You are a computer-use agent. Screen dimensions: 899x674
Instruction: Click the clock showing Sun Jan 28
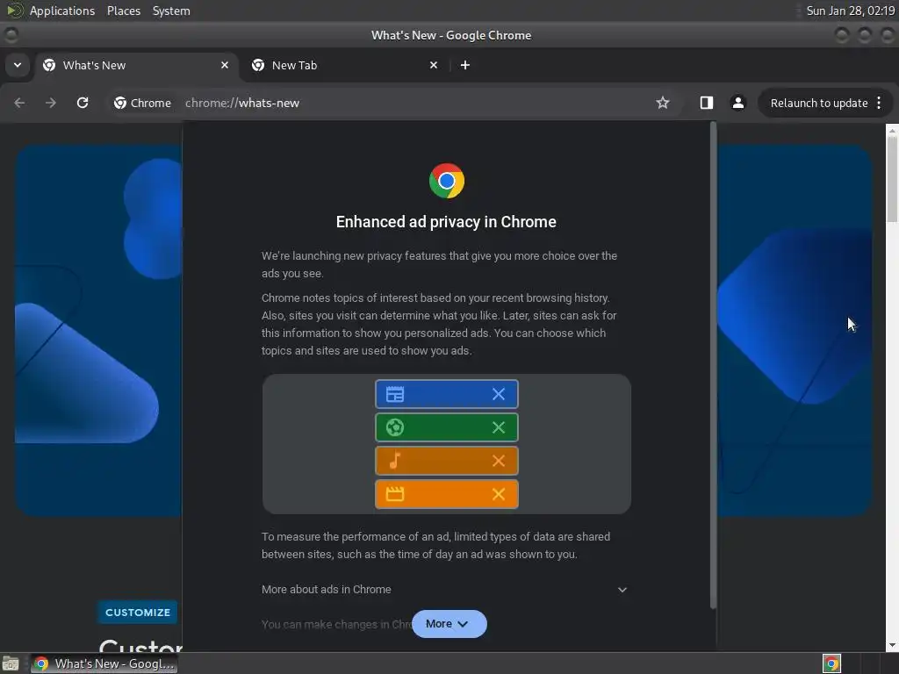tap(850, 11)
